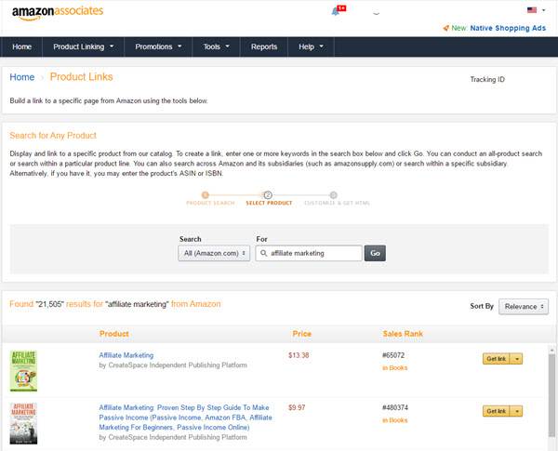
Task: Click the green Affiliate Marketing book thumbnail
Action: pyautogui.click(x=23, y=371)
